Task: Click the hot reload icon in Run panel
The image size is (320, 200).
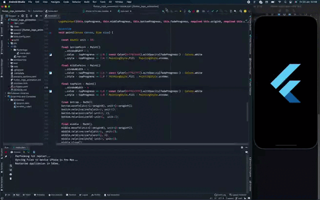Action: pyautogui.click(x=24, y=152)
